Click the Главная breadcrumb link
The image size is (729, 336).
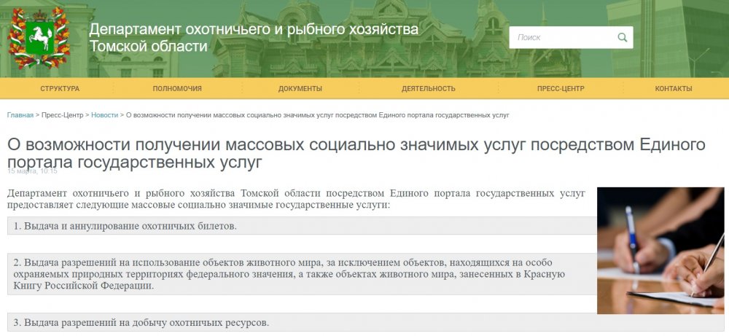[20, 115]
